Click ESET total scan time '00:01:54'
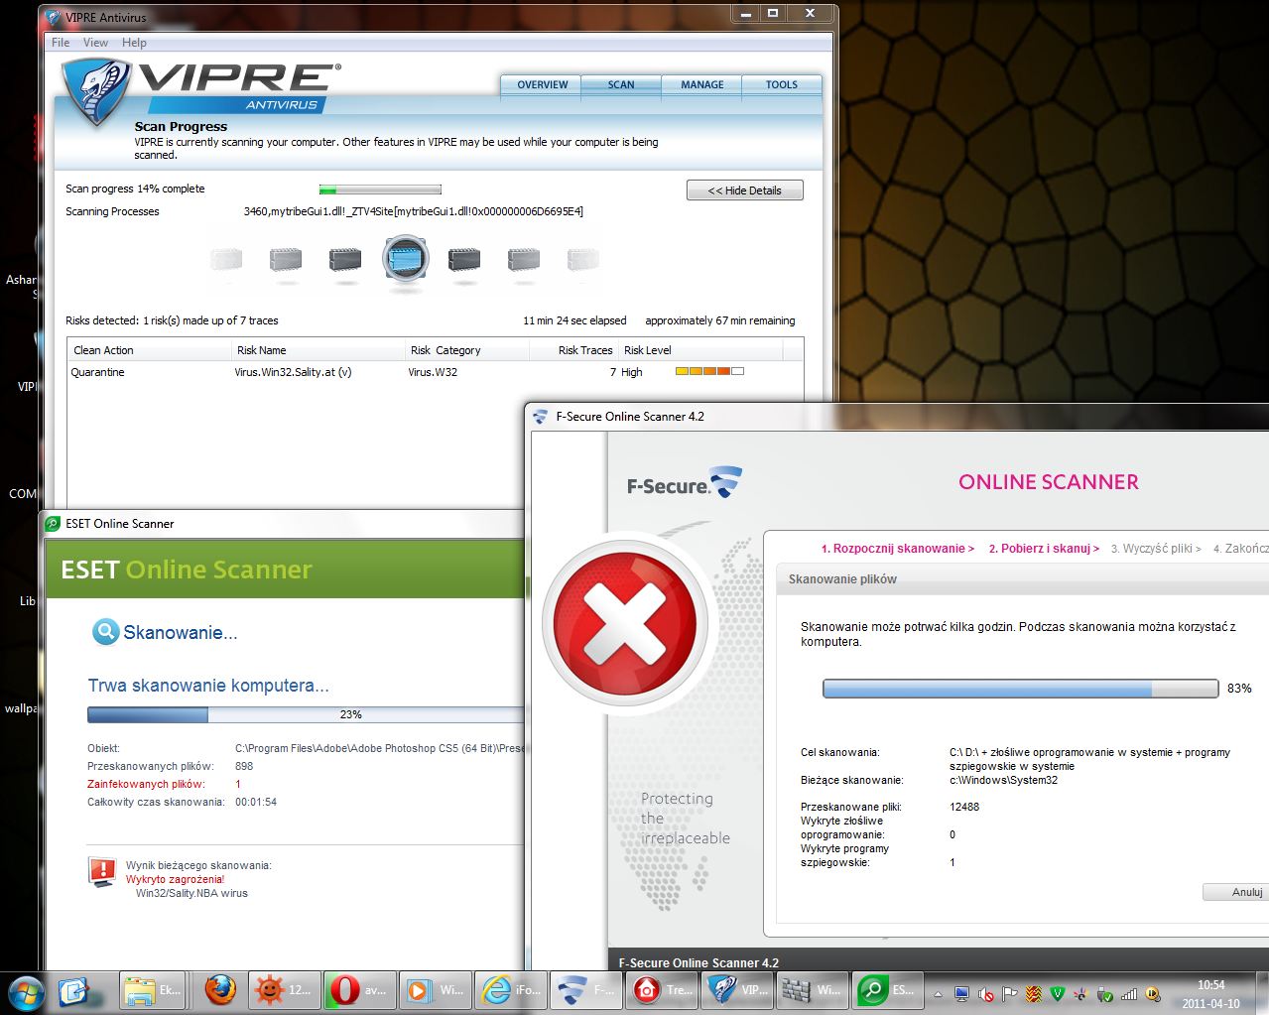Screen dimensions: 1269x1015 (256, 802)
